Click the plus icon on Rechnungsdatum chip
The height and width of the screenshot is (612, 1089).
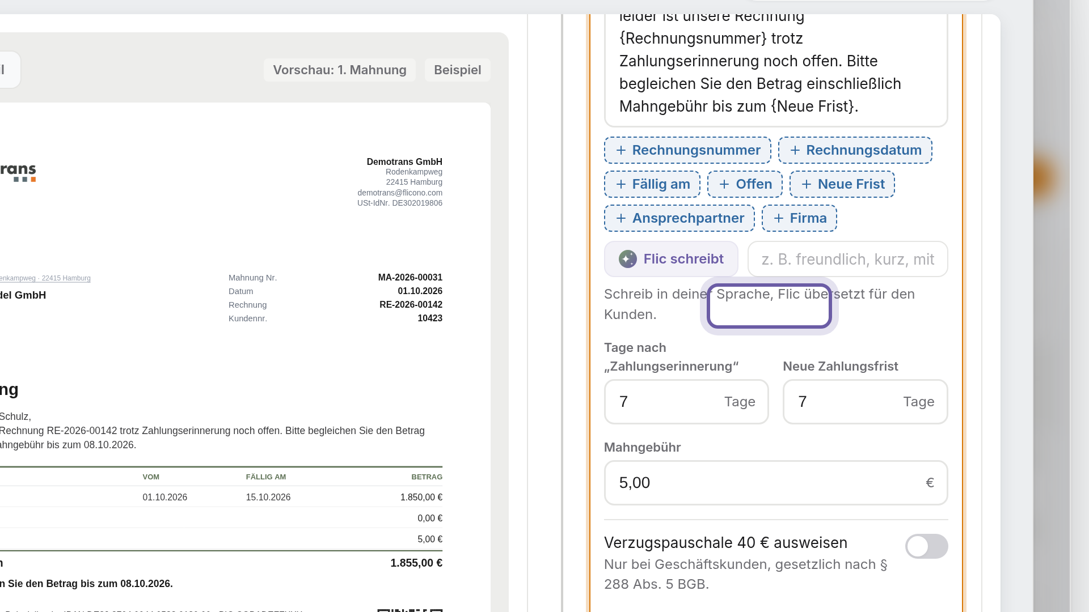[795, 150]
